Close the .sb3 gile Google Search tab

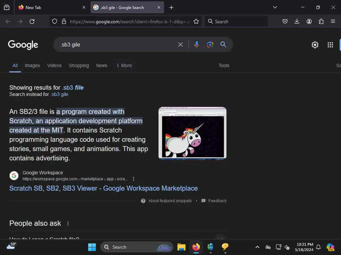(159, 7)
